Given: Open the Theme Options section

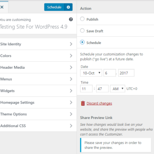Looking at the screenshot, I should pyautogui.click(x=38, y=114).
